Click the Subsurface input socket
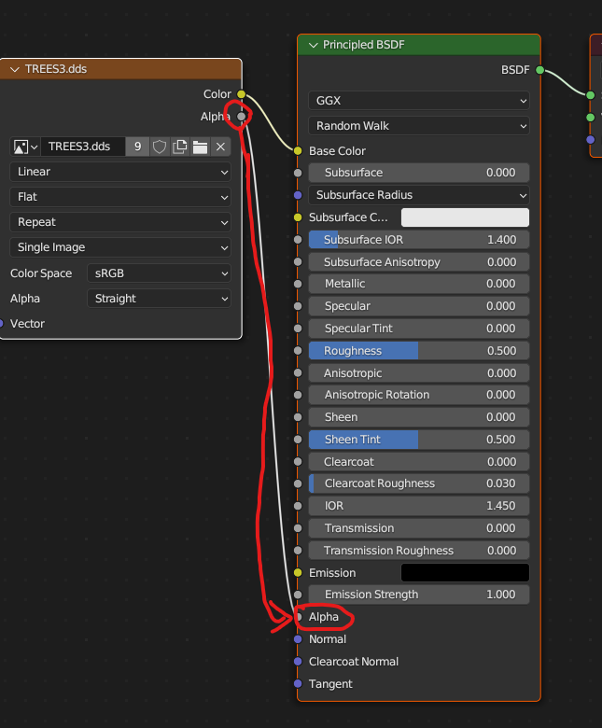Viewport: 602px width, 728px height. point(298,173)
